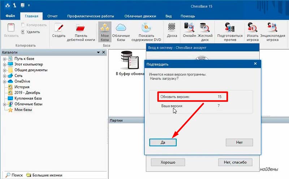Expand the Сеть tree node
Image resolution: width=289 pixels, height=179 pixels.
4,76
